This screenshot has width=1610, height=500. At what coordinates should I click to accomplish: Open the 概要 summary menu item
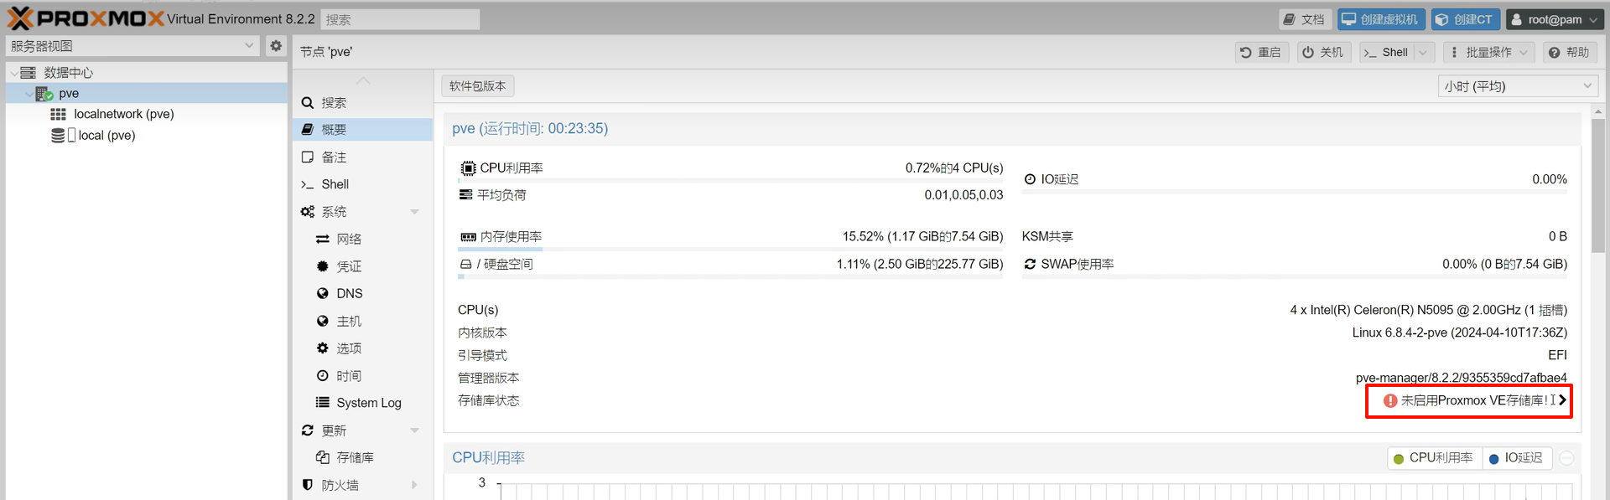pos(362,130)
